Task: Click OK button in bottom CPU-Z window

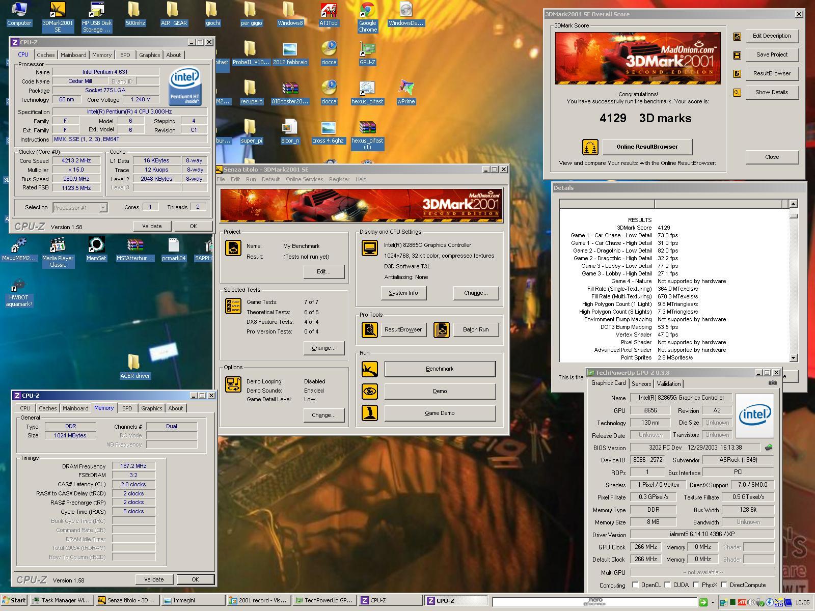Action: (x=195, y=579)
